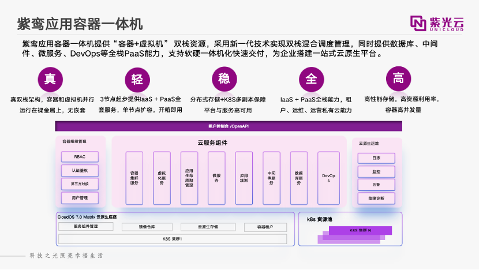The image size is (479, 270).
Task: Select the 微服务 column box
Action: click(216, 177)
